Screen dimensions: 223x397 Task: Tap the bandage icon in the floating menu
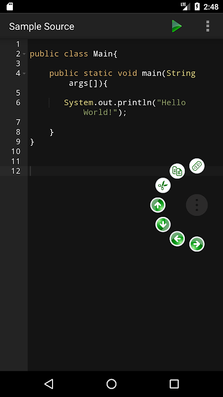tap(197, 166)
